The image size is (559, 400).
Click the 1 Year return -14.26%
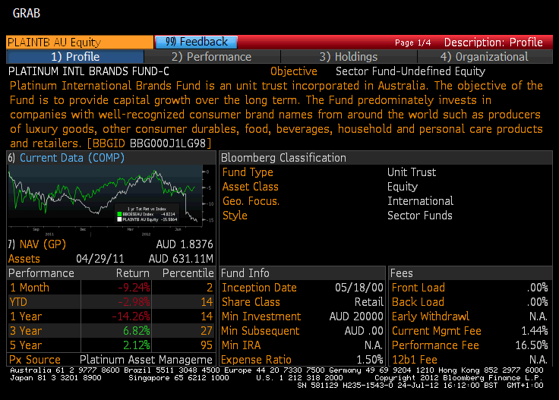coord(131,317)
